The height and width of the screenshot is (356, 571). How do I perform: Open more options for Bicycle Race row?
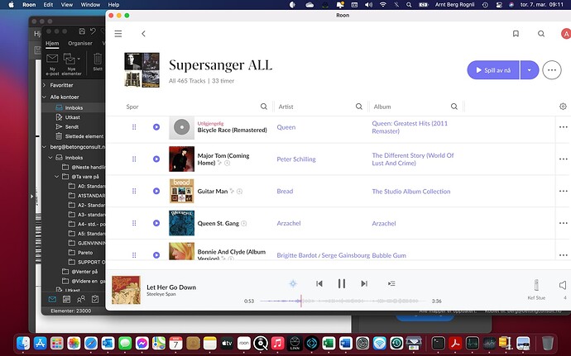(x=563, y=127)
